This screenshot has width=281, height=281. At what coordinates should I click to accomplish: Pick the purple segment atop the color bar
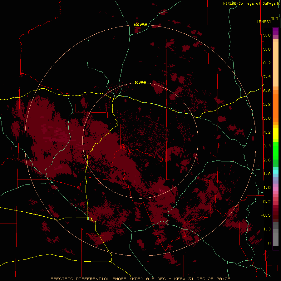[276, 31]
